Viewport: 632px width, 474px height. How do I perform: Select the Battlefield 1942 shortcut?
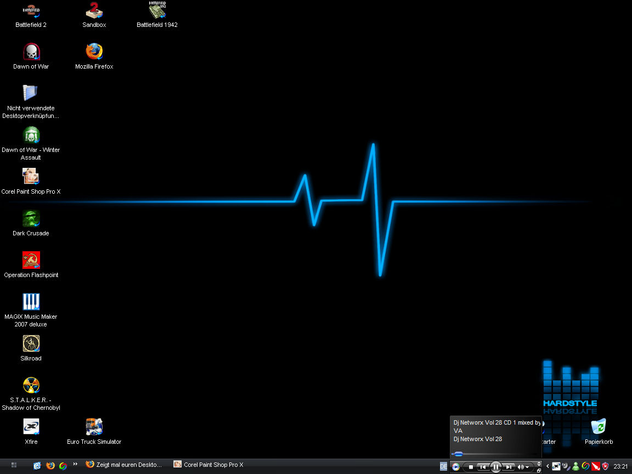coord(157,15)
